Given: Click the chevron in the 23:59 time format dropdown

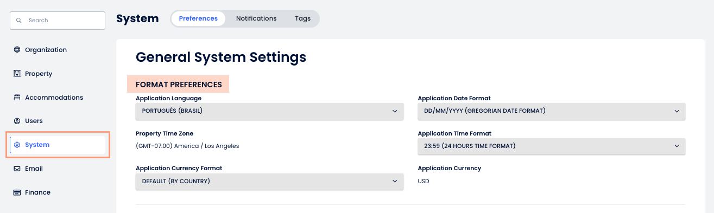Looking at the screenshot, I should (x=677, y=146).
